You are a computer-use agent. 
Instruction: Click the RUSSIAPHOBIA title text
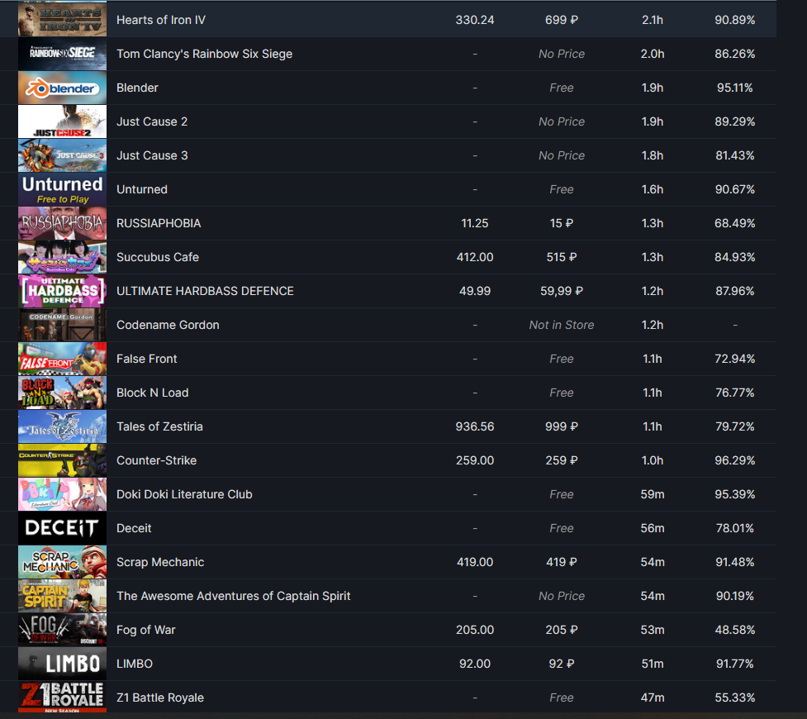coord(159,223)
